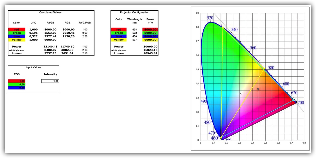
Task: Select the green RGB input cell showing 0,50
Action: click(x=17, y=84)
